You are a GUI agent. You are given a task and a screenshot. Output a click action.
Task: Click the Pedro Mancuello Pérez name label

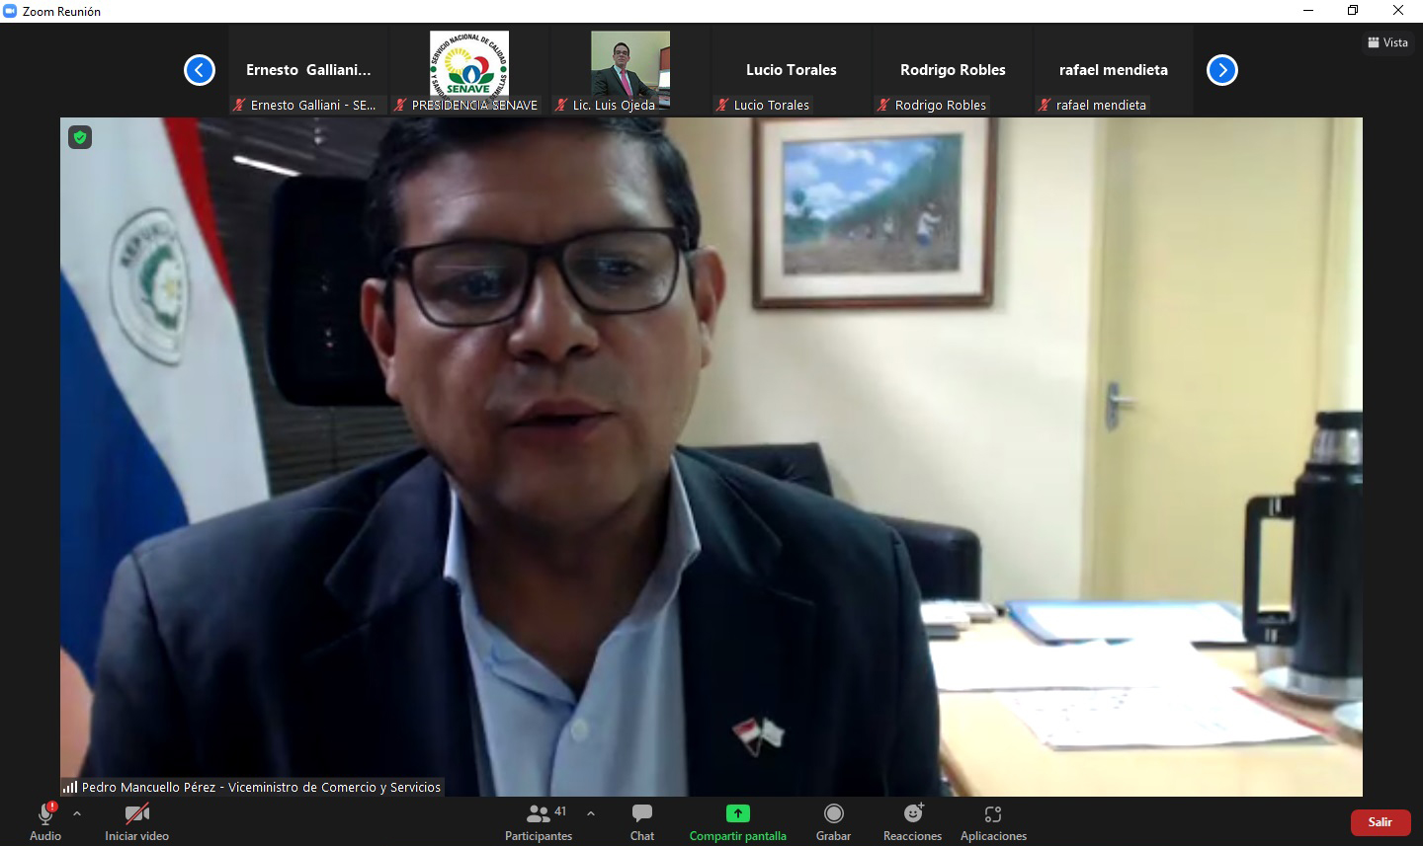pos(262,787)
